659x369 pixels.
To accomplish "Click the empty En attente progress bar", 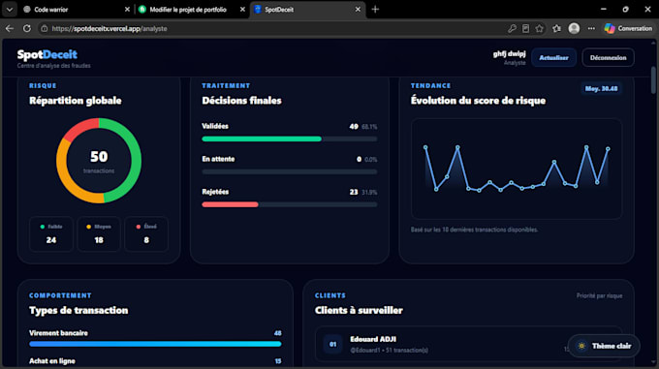I will coord(289,171).
